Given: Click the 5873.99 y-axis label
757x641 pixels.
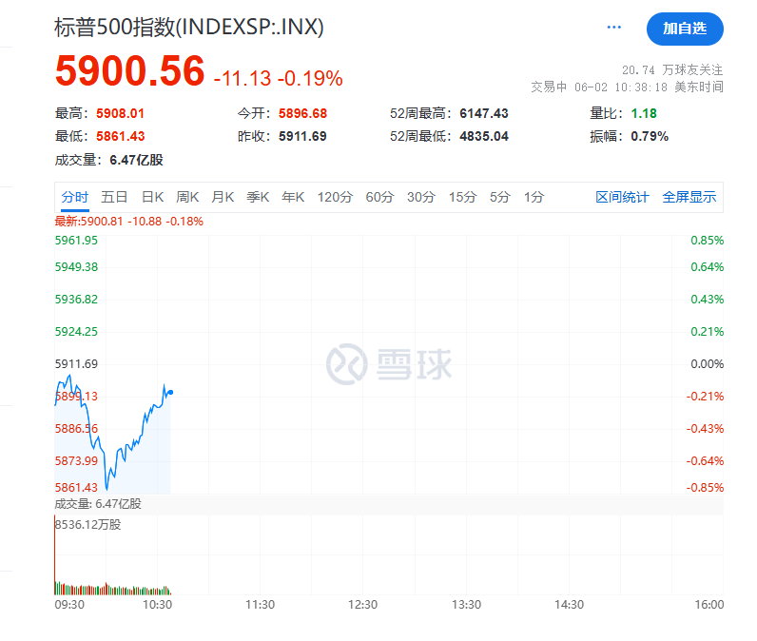Looking at the screenshot, I should coord(76,461).
